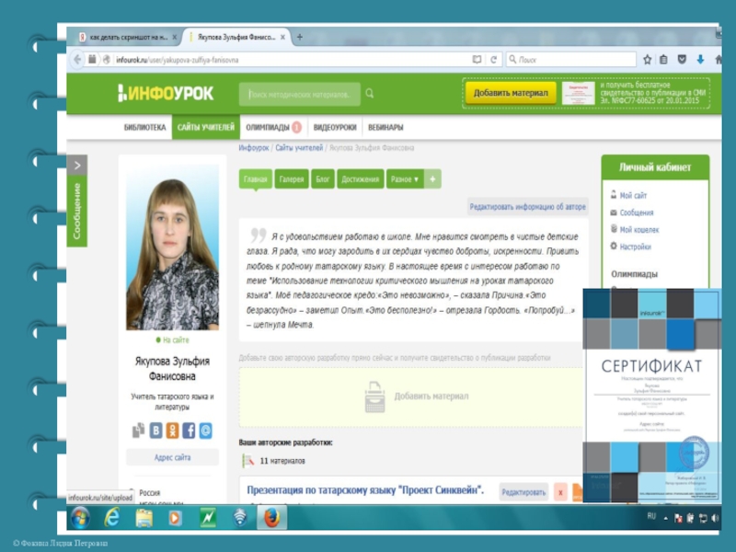The width and height of the screenshot is (736, 552).
Task: Click the Адрес сайта button
Action: pos(172,457)
